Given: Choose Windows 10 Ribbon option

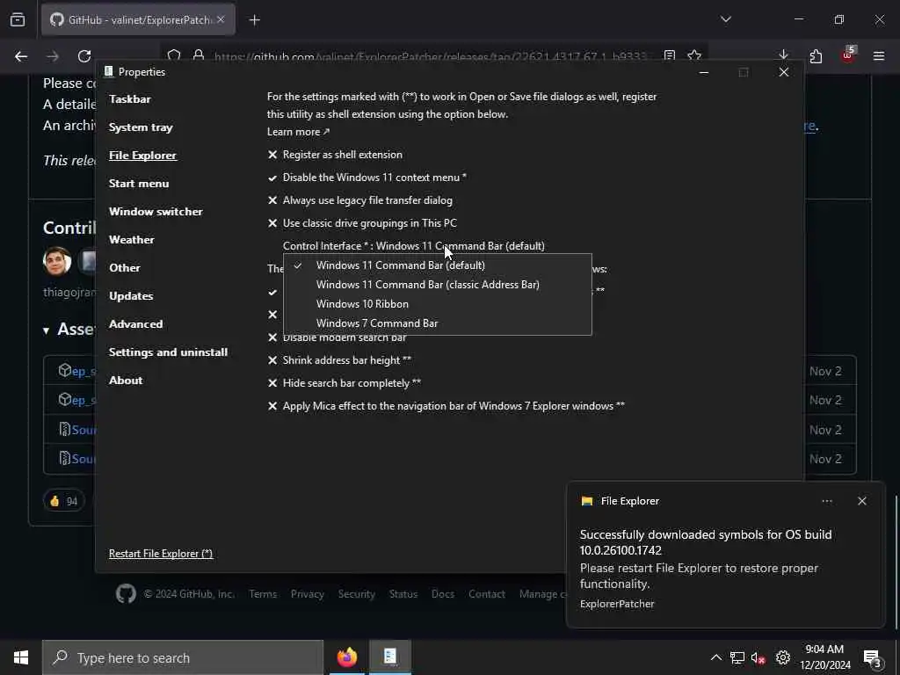Looking at the screenshot, I should click(438, 304).
